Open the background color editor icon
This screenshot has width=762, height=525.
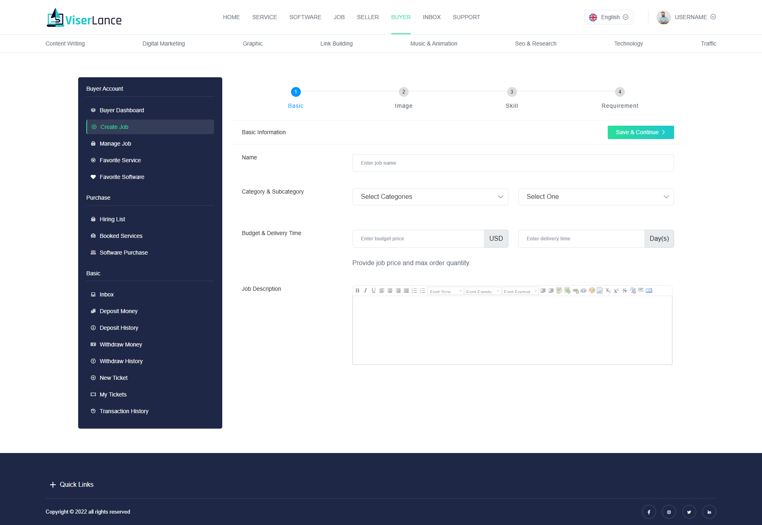pos(600,290)
